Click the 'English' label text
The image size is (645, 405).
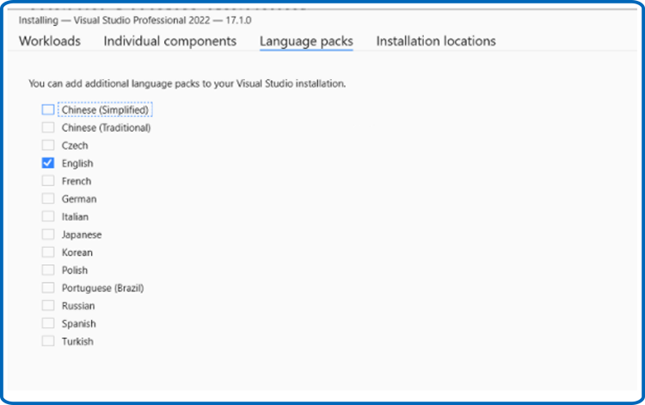pyautogui.click(x=77, y=163)
